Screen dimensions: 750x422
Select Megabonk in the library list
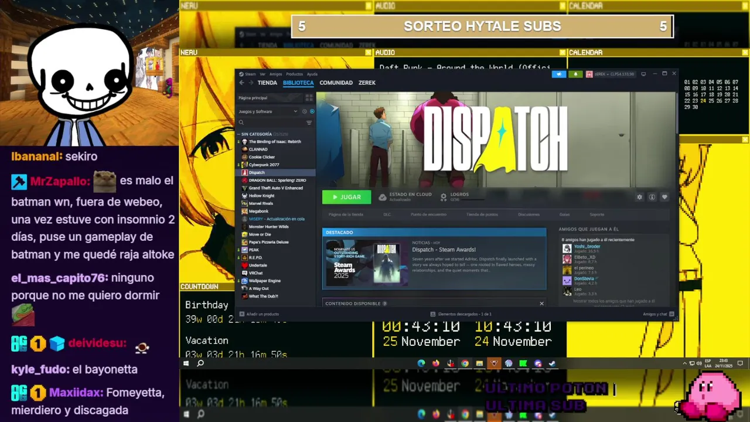point(258,211)
